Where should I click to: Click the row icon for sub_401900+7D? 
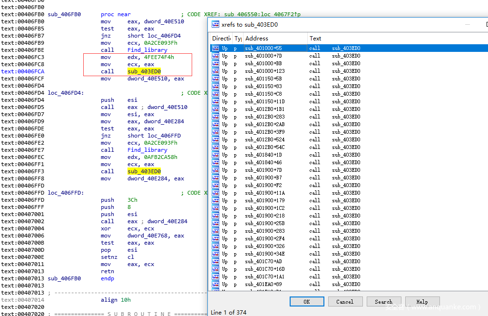(x=215, y=170)
